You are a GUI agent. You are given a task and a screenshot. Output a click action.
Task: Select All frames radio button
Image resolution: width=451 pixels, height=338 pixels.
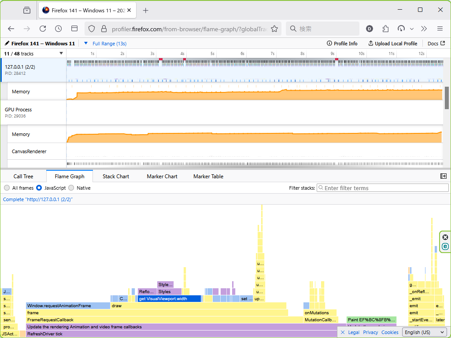point(7,188)
